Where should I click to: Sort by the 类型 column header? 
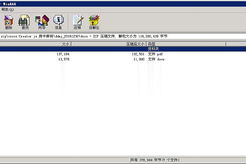click(186, 44)
